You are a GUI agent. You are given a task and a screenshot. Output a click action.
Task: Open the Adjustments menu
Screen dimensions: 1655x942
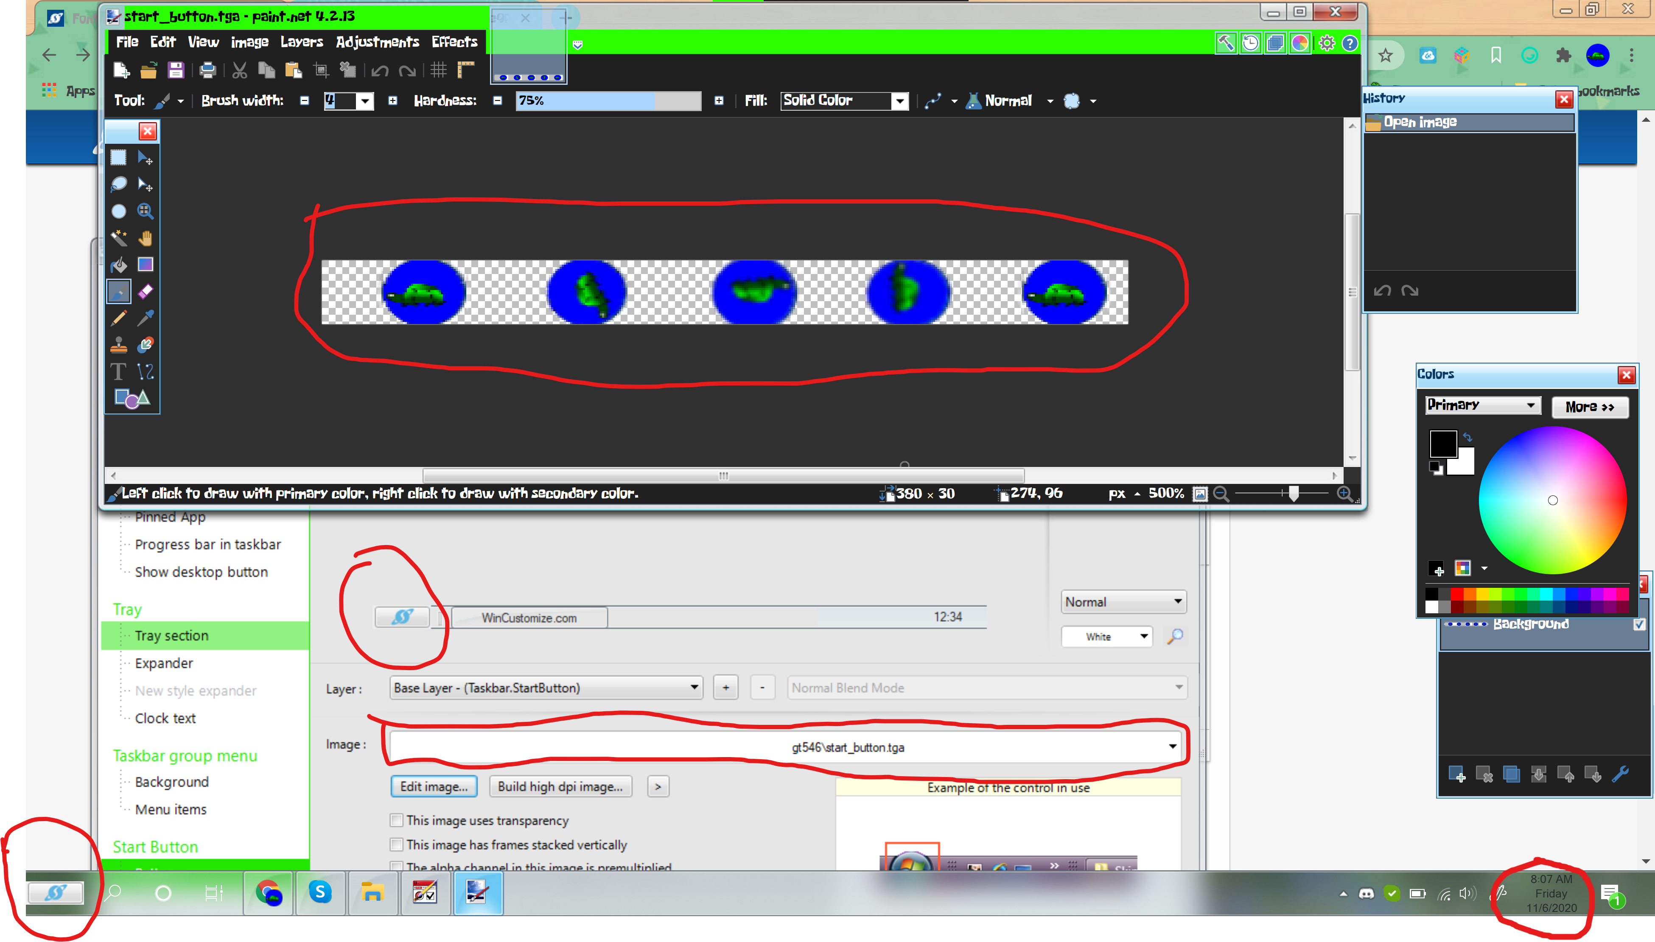tap(377, 42)
